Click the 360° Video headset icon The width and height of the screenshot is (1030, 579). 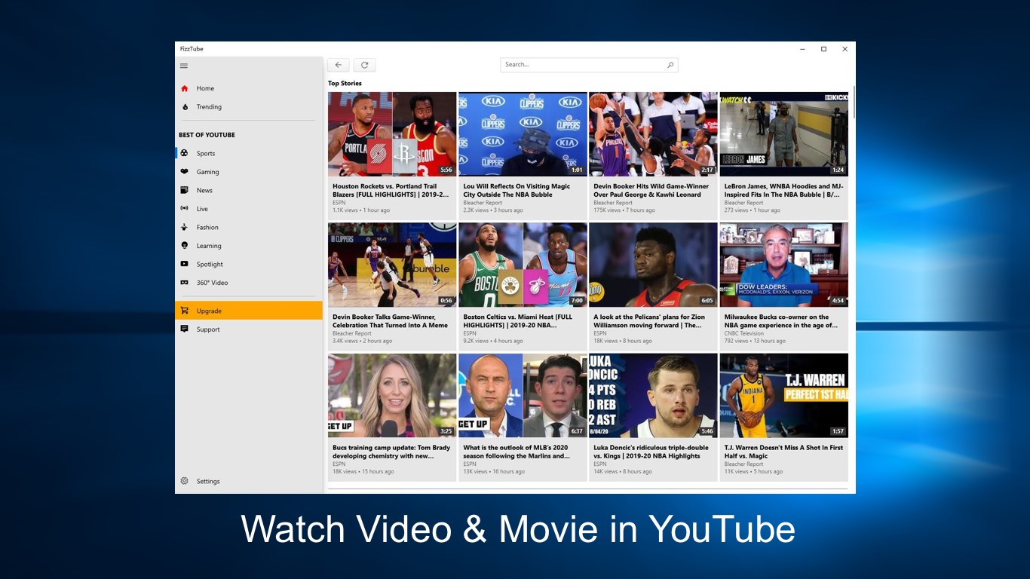pyautogui.click(x=184, y=283)
